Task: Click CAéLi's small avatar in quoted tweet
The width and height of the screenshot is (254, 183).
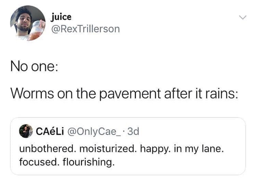Action: 25,132
